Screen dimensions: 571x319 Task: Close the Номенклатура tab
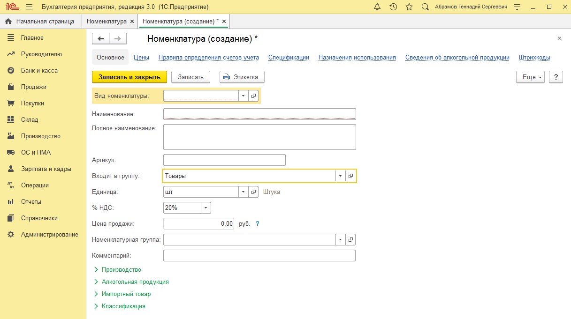(x=132, y=22)
